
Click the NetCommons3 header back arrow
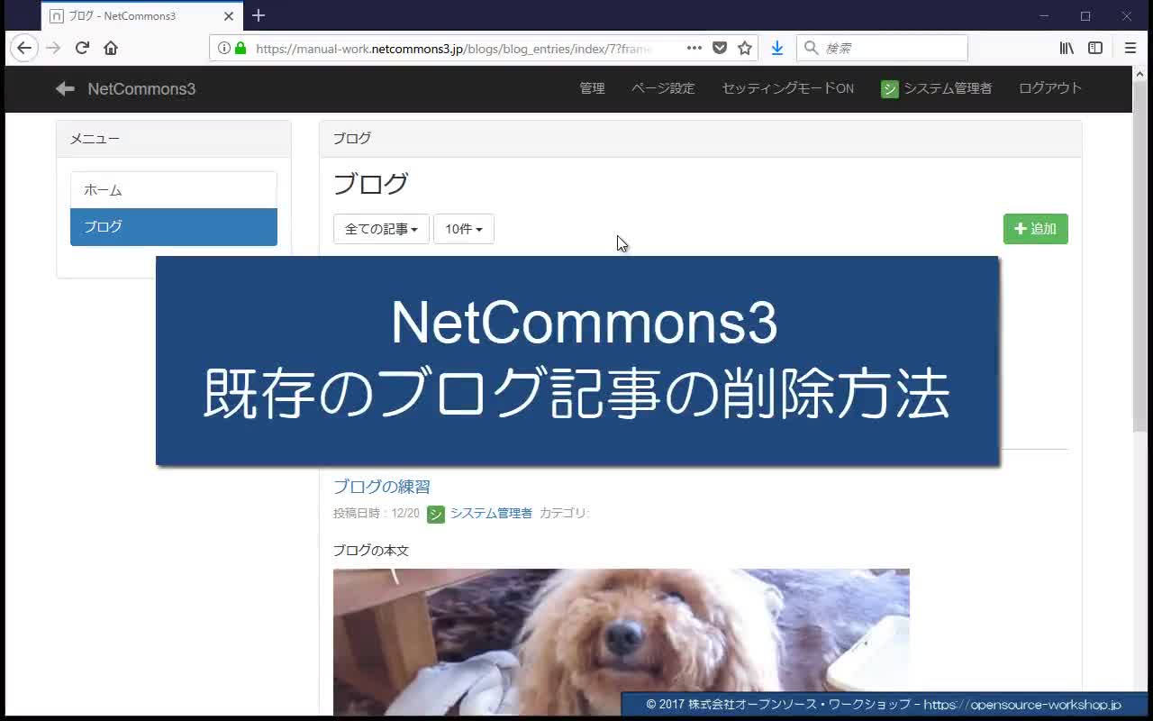tap(65, 88)
